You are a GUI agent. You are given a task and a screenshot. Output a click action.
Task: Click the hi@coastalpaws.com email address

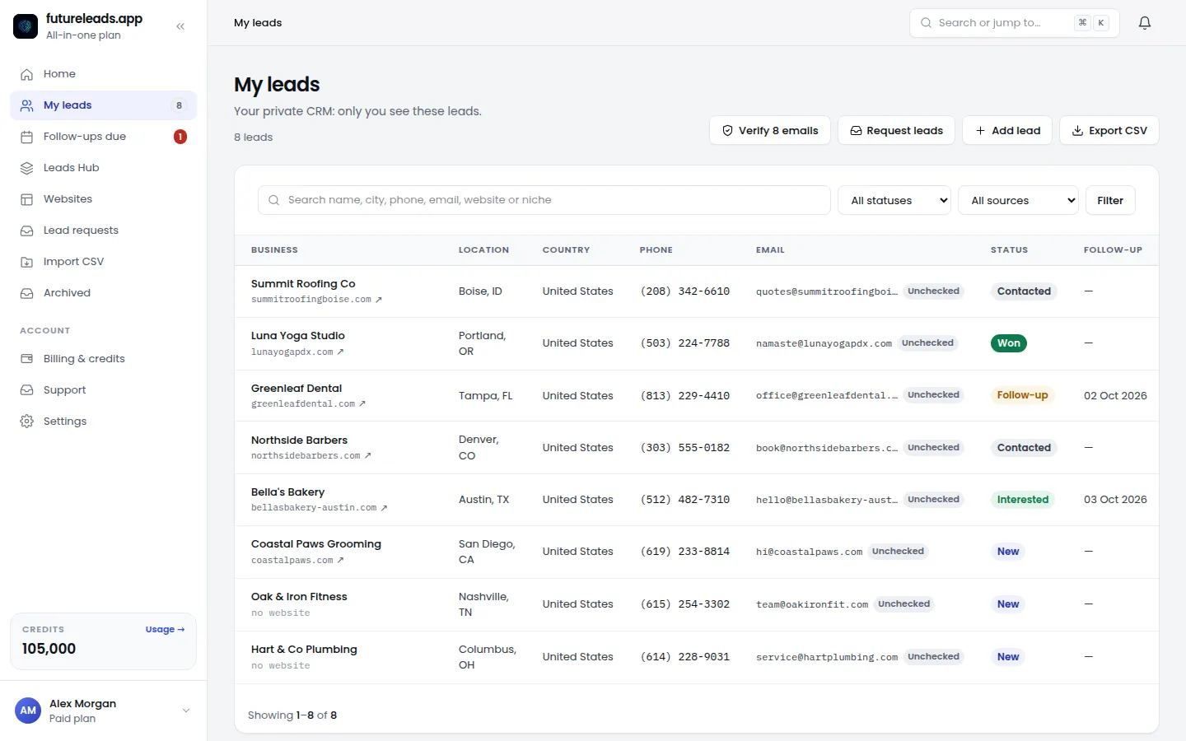pos(809,552)
